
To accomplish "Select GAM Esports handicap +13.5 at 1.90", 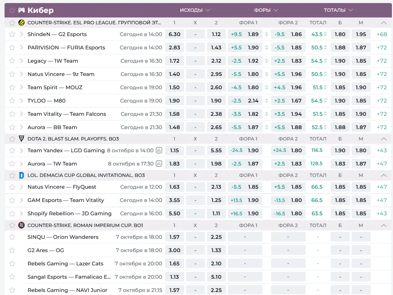I will pyautogui.click(x=245, y=200).
